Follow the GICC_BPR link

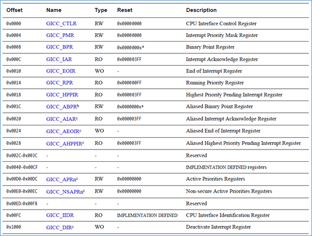[x=59, y=47]
